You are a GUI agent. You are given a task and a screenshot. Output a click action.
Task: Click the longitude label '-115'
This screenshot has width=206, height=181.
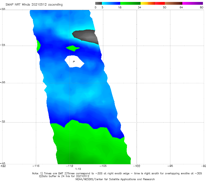[36, 166]
